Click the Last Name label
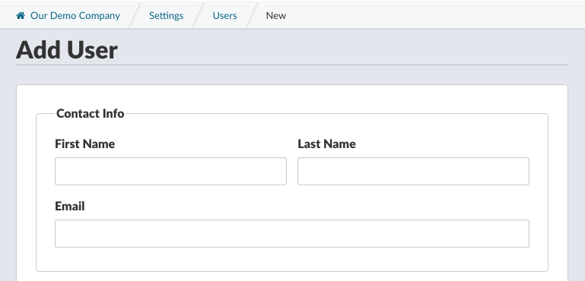This screenshot has width=585, height=281. [x=326, y=144]
